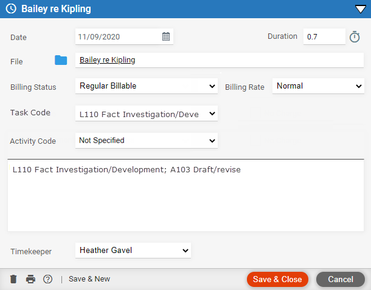Open the calendar date picker icon

(x=166, y=36)
